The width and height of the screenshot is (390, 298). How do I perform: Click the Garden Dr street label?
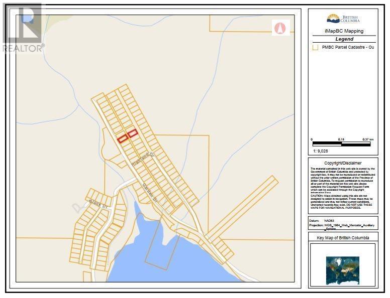[x=150, y=193]
